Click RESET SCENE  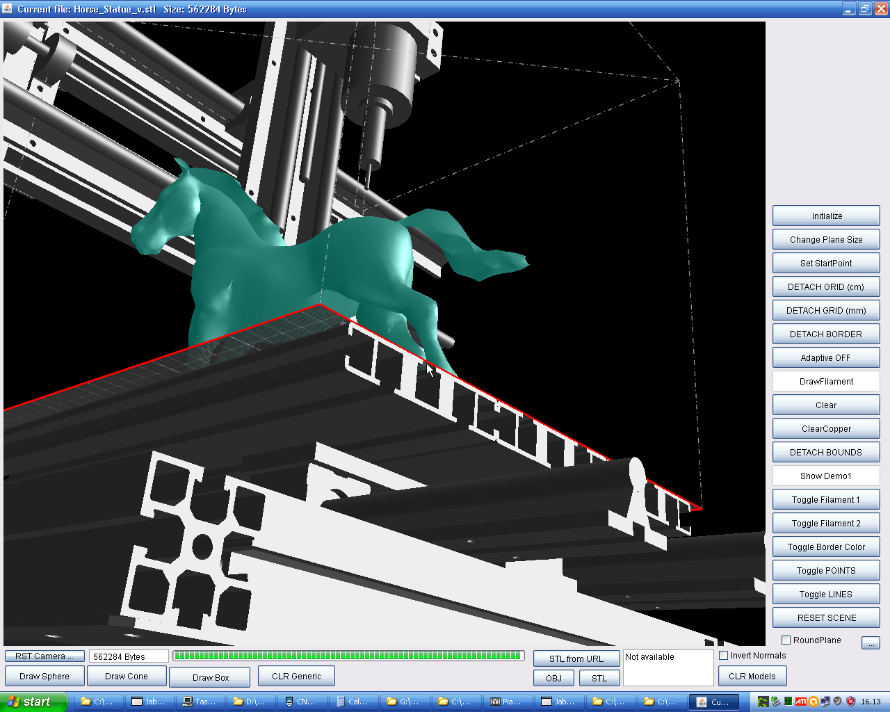826,618
